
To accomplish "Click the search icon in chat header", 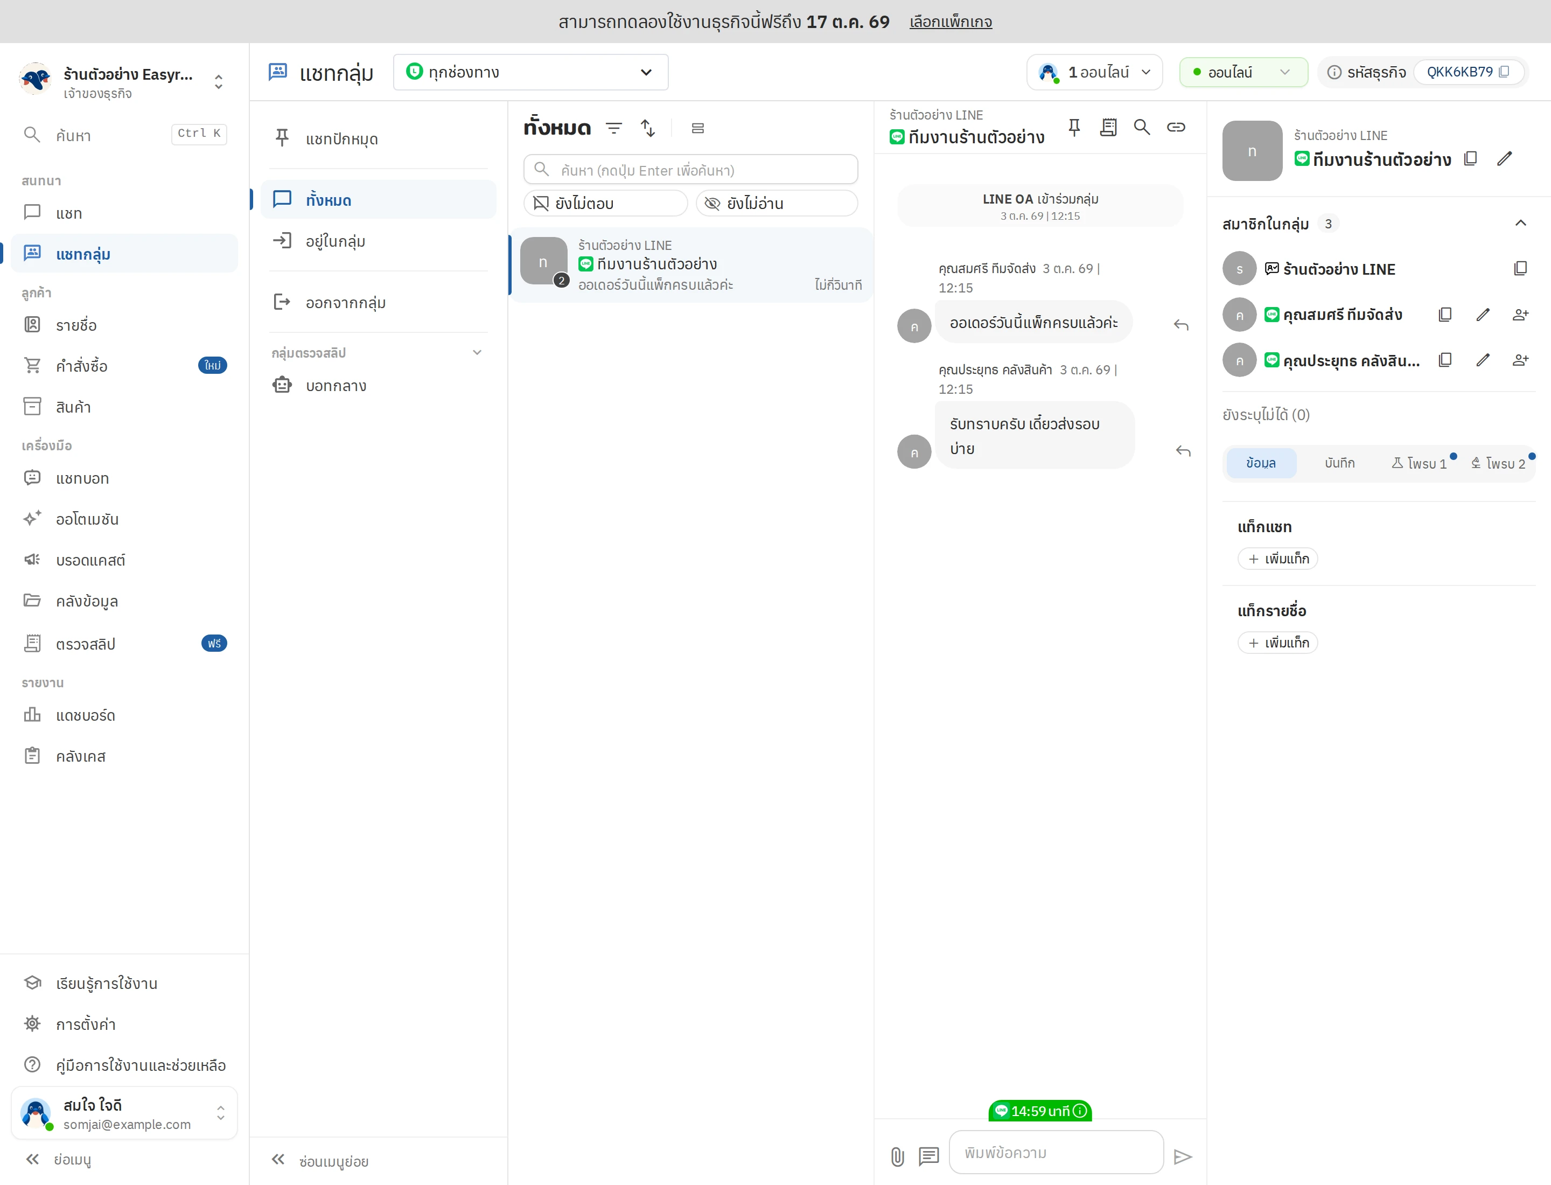I will (1141, 127).
